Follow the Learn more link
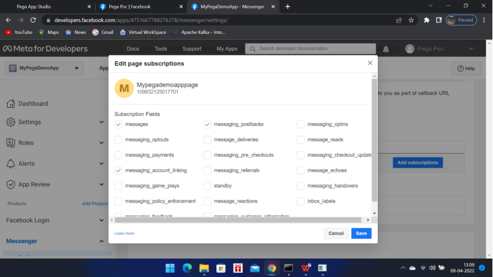The width and height of the screenshot is (493, 277). point(124,233)
